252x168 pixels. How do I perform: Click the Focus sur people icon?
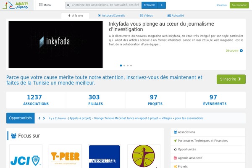(13, 136)
